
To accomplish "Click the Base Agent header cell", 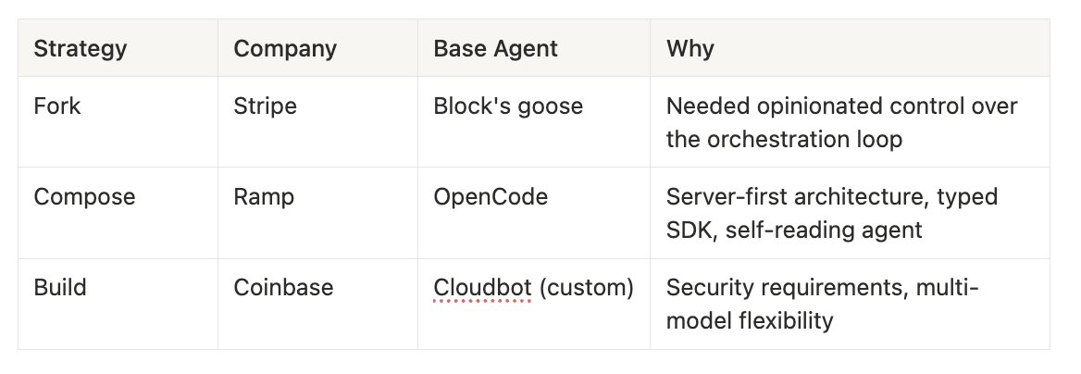I will point(534,48).
